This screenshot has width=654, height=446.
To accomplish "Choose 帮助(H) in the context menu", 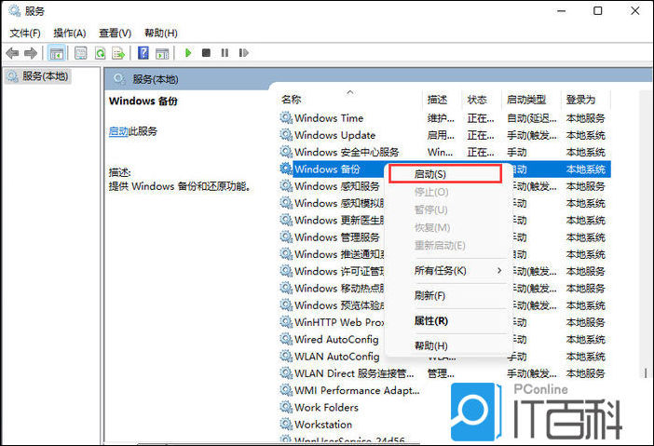I will click(449, 346).
